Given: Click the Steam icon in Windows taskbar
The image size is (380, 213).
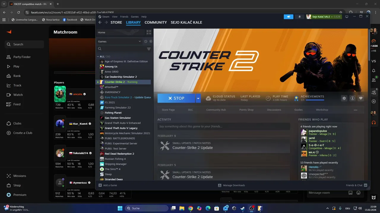Looking at the screenshot, I should 243,208.
